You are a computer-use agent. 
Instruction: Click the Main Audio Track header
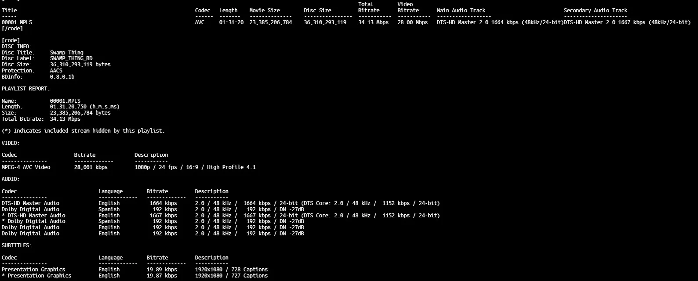pos(461,11)
